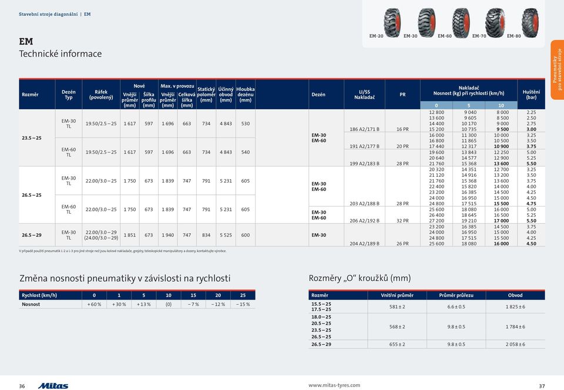This screenshot has height=390, width=564.
Task: Select the tread depth value 540
Action: point(246,152)
